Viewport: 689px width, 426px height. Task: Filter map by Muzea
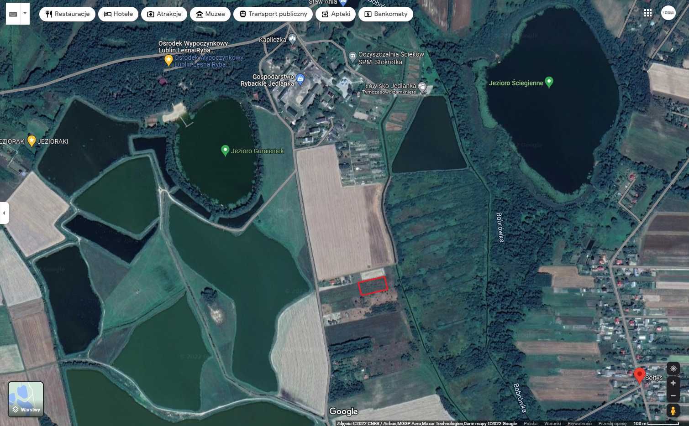210,14
